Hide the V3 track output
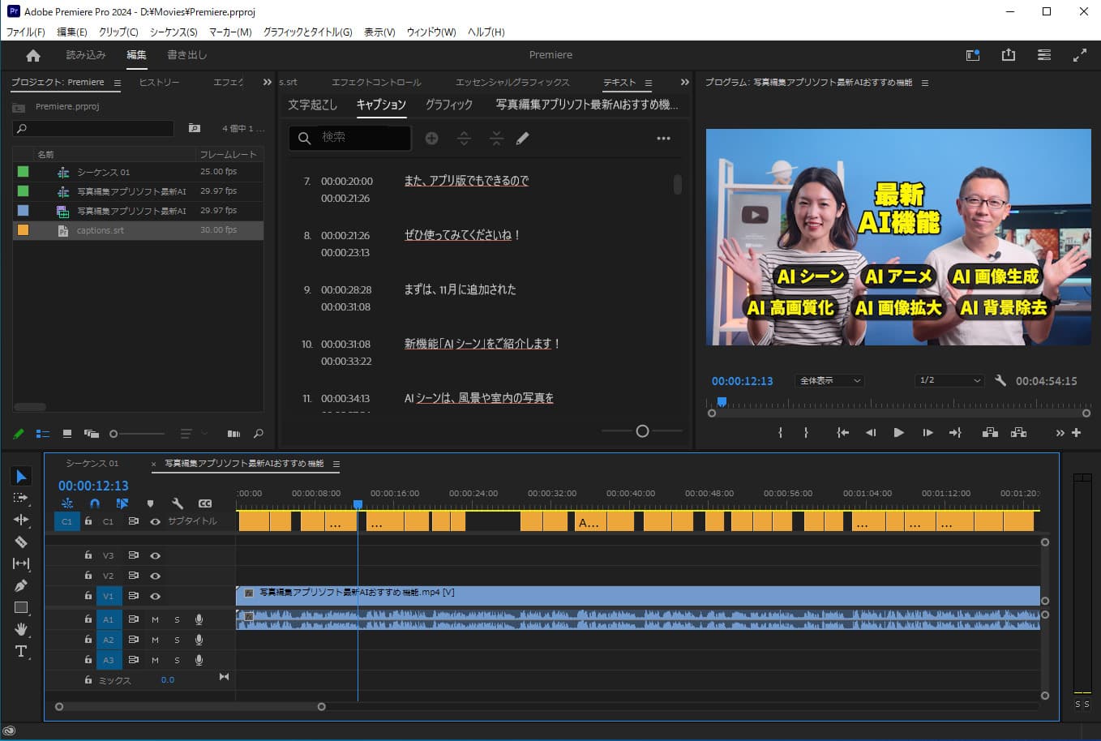The width and height of the screenshot is (1101, 741). coord(155,556)
